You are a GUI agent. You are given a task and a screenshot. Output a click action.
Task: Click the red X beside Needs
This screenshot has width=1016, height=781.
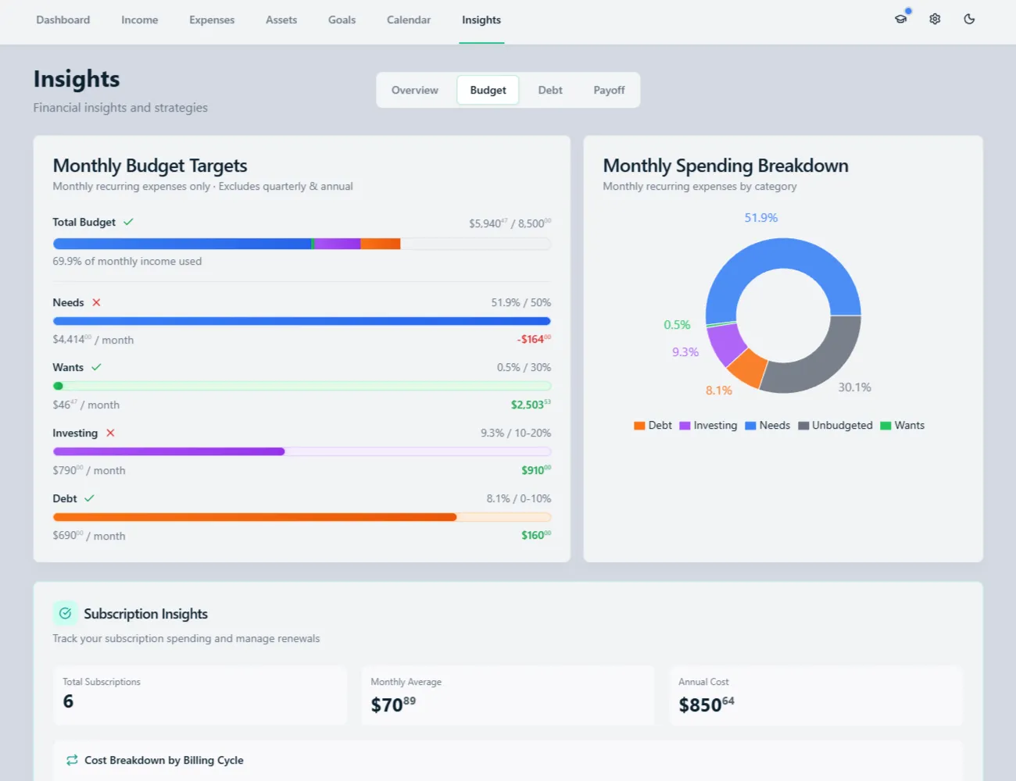pos(98,302)
